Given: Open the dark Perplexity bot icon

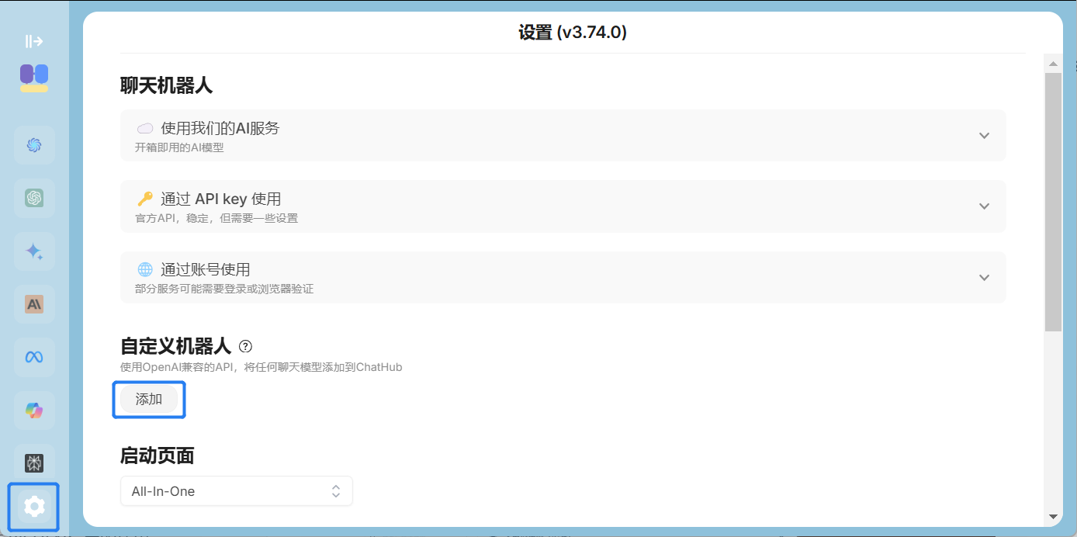Looking at the screenshot, I should coord(34,463).
